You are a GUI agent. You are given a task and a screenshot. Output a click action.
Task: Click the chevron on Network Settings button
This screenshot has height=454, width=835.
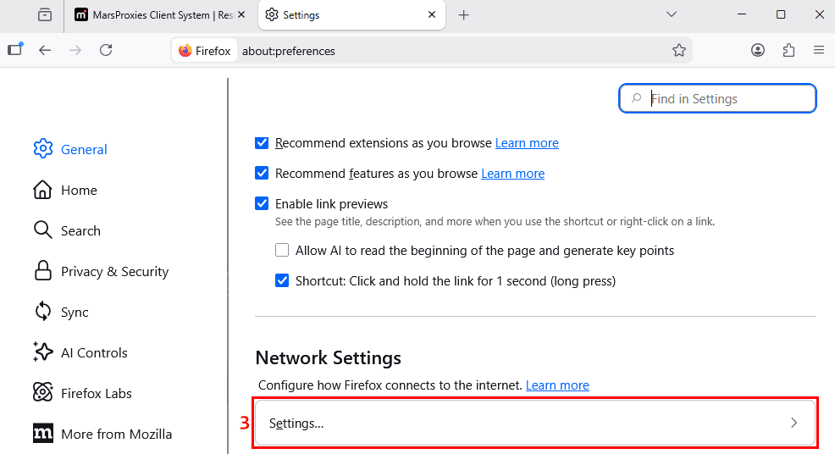coord(794,424)
